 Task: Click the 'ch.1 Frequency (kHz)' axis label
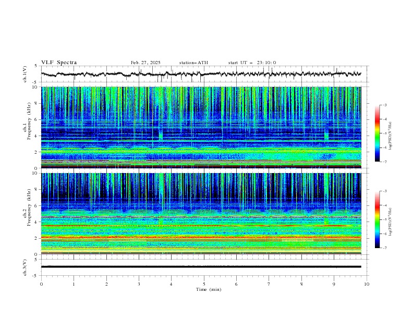(x=27, y=127)
